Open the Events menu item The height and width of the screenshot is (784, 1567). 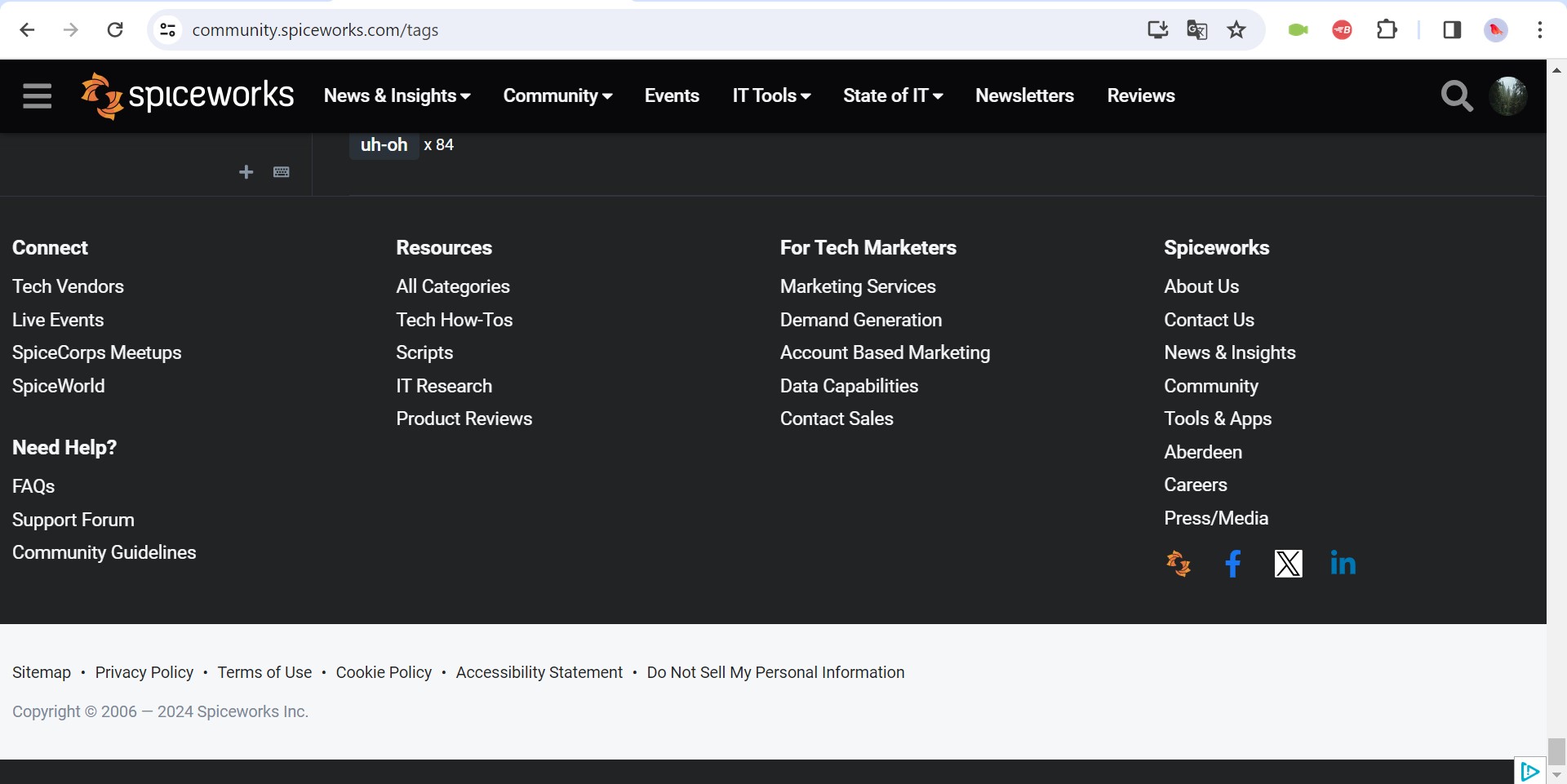pyautogui.click(x=672, y=95)
